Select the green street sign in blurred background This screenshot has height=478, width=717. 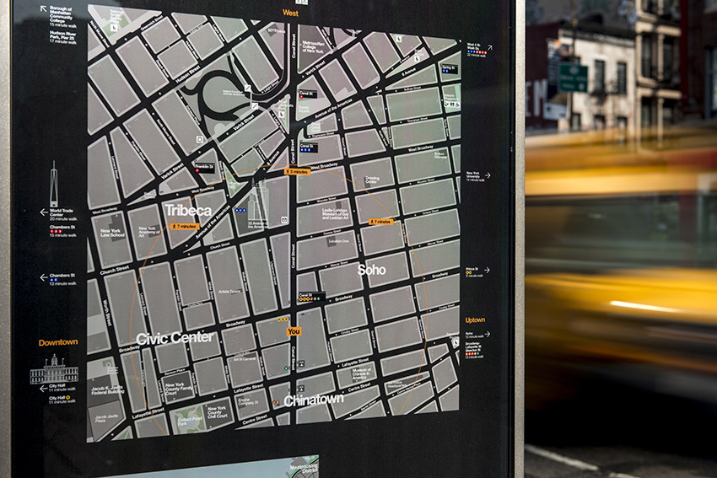(x=573, y=78)
